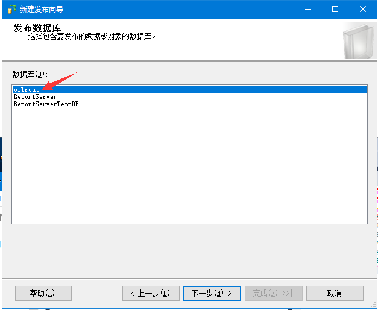
Task: Click the wizard icon in title bar
Action: [11, 9]
